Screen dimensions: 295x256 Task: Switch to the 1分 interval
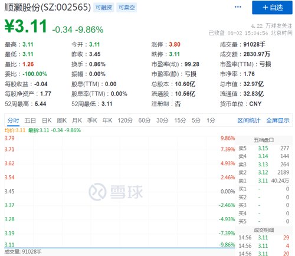[211, 120]
